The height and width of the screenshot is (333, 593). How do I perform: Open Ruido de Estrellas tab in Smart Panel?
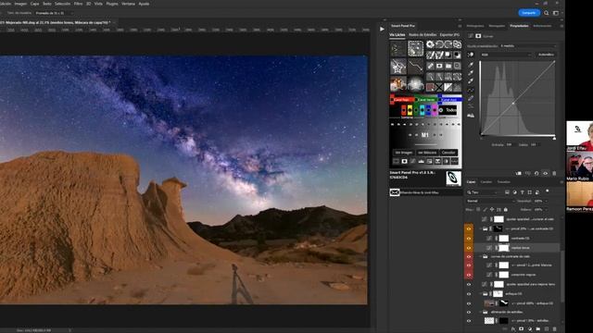[x=423, y=35]
